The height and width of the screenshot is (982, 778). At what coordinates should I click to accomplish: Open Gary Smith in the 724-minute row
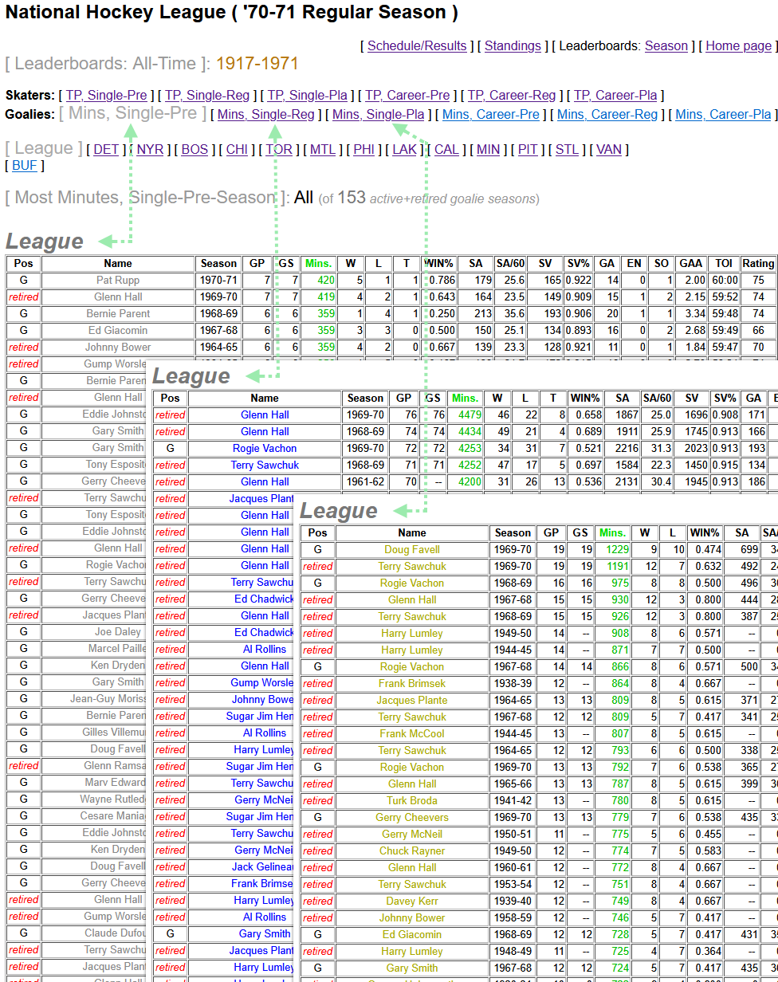pos(412,968)
